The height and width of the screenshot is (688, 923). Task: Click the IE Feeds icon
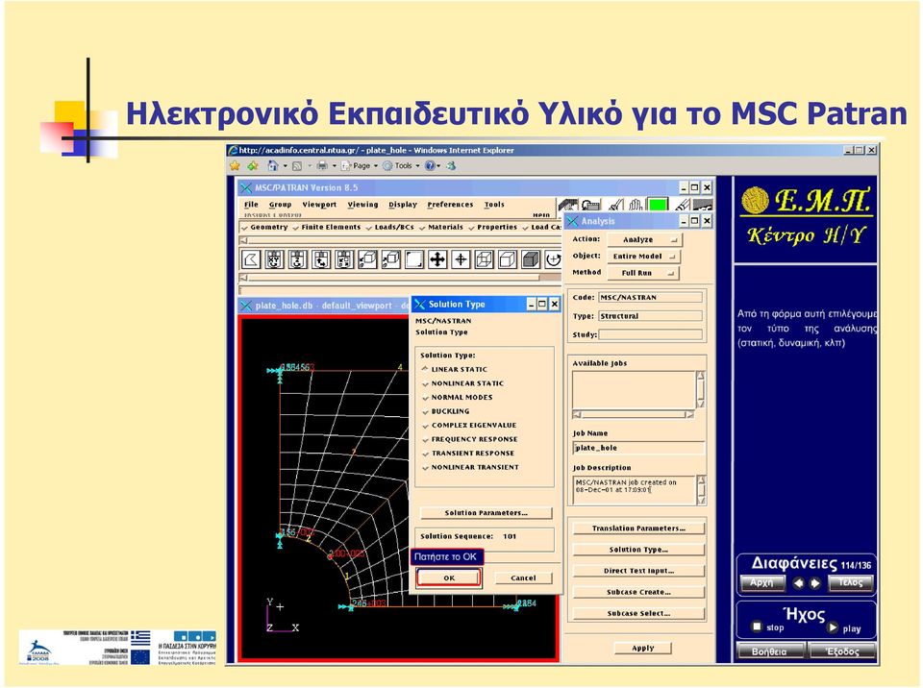pos(297,166)
